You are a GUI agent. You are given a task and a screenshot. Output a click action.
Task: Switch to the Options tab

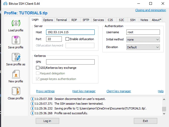tap(48, 20)
